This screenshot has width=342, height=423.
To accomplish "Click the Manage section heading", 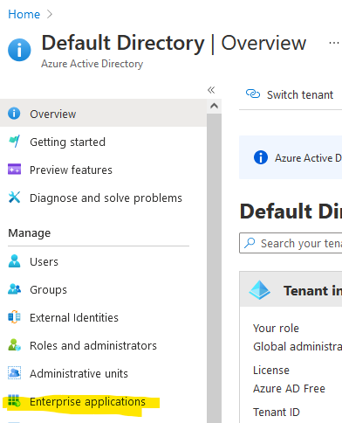I will click(x=30, y=233).
